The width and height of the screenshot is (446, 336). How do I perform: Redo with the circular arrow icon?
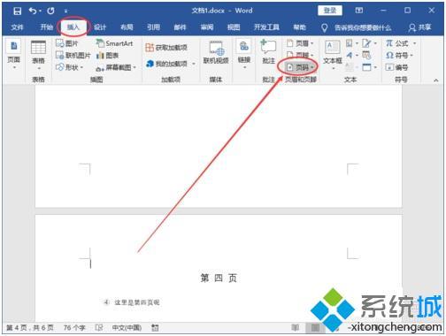(50, 11)
